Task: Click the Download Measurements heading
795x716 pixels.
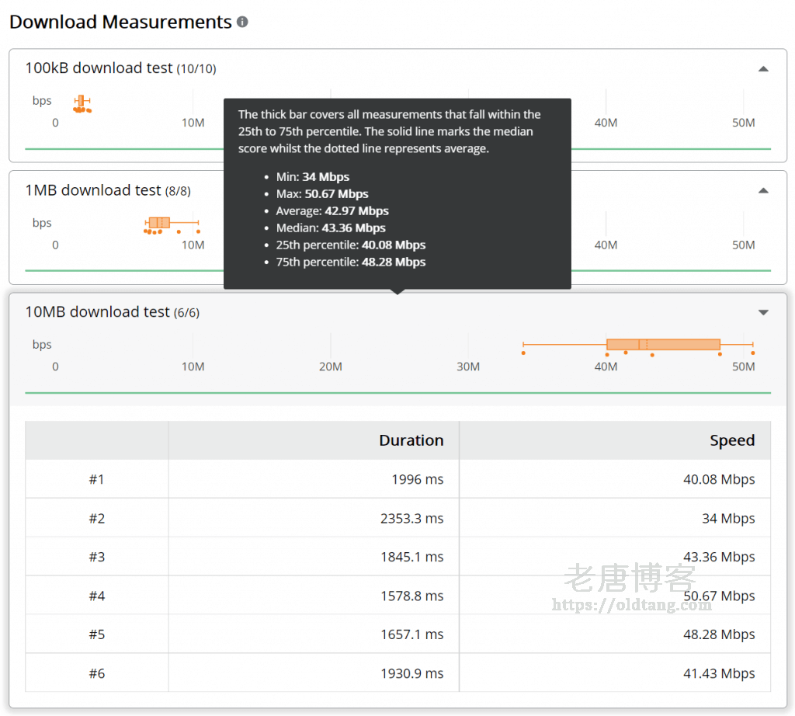Action: pyautogui.click(x=120, y=22)
